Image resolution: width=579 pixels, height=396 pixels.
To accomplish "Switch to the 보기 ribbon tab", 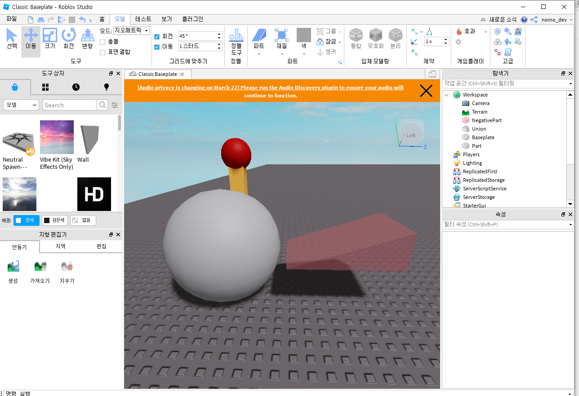I will pos(167,19).
